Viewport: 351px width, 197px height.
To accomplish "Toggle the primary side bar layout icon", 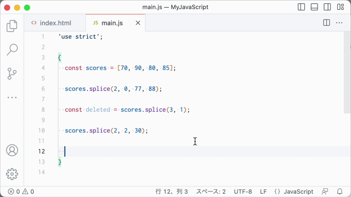I will point(301,7).
